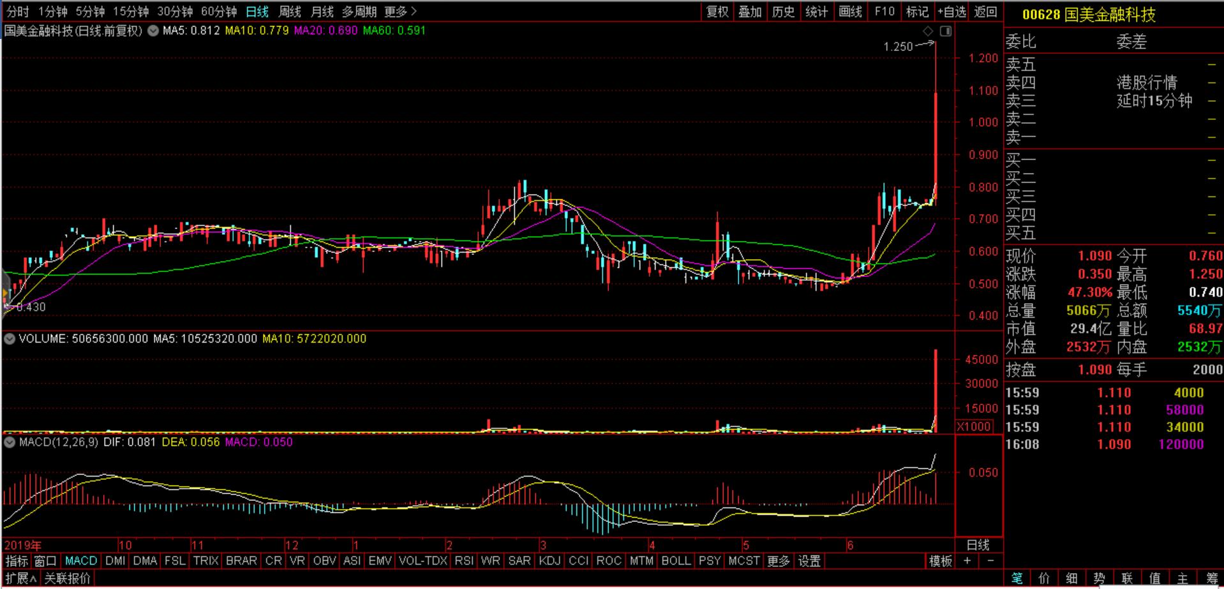
Task: Select the OBV indicator tab
Action: [x=325, y=561]
